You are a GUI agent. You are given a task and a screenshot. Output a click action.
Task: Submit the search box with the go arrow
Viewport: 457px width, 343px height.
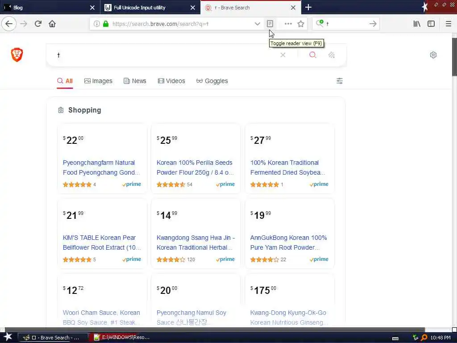pyautogui.click(x=373, y=24)
